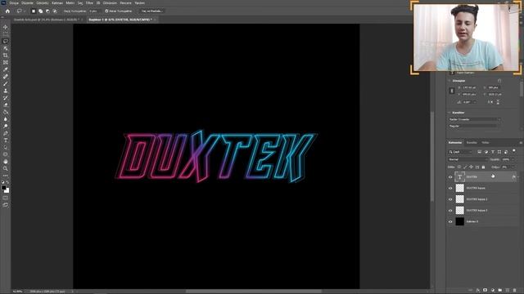Open the Dosya menu
The height and width of the screenshot is (294, 524).
click(14, 3)
